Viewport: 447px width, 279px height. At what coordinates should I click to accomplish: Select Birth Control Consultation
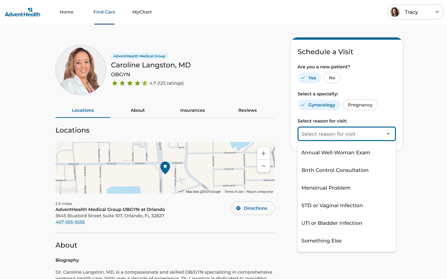(x=347, y=170)
